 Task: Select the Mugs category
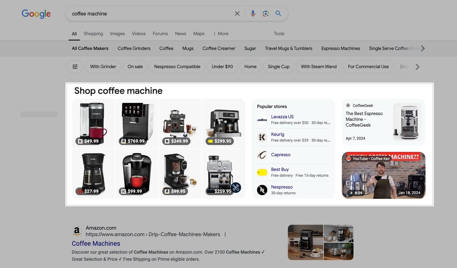pos(188,48)
